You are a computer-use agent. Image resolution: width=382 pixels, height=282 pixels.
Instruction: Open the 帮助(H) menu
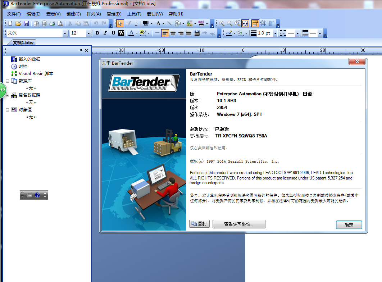[x=176, y=14]
